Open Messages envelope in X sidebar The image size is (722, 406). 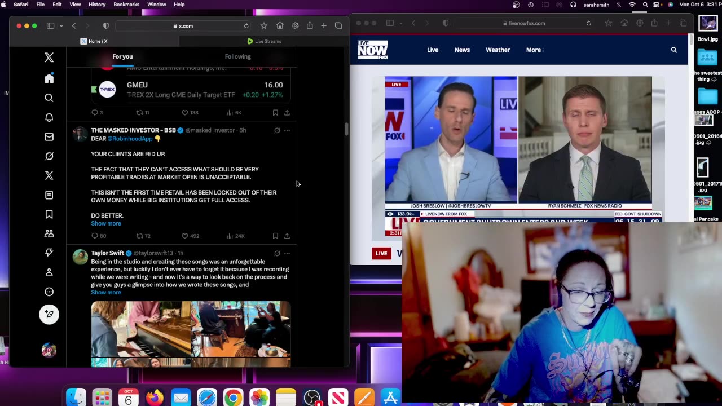pyautogui.click(x=49, y=136)
